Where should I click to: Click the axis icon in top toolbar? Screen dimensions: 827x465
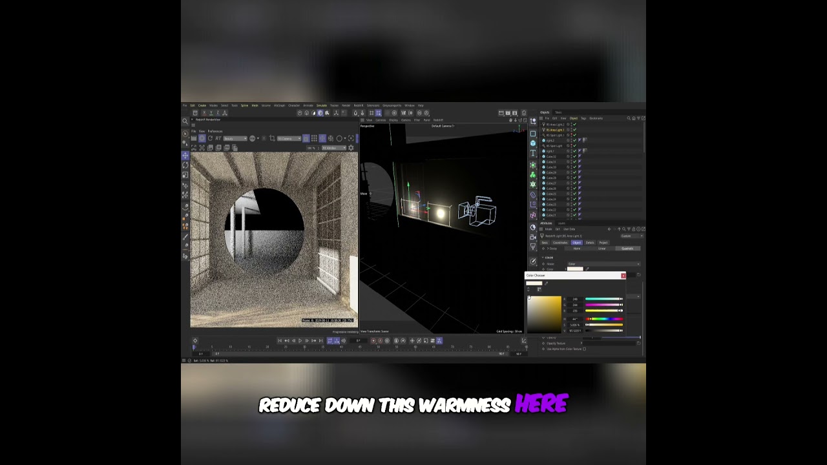coord(336,113)
